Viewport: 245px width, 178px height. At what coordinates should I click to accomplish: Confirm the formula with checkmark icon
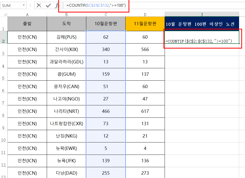click(x=48, y=5)
